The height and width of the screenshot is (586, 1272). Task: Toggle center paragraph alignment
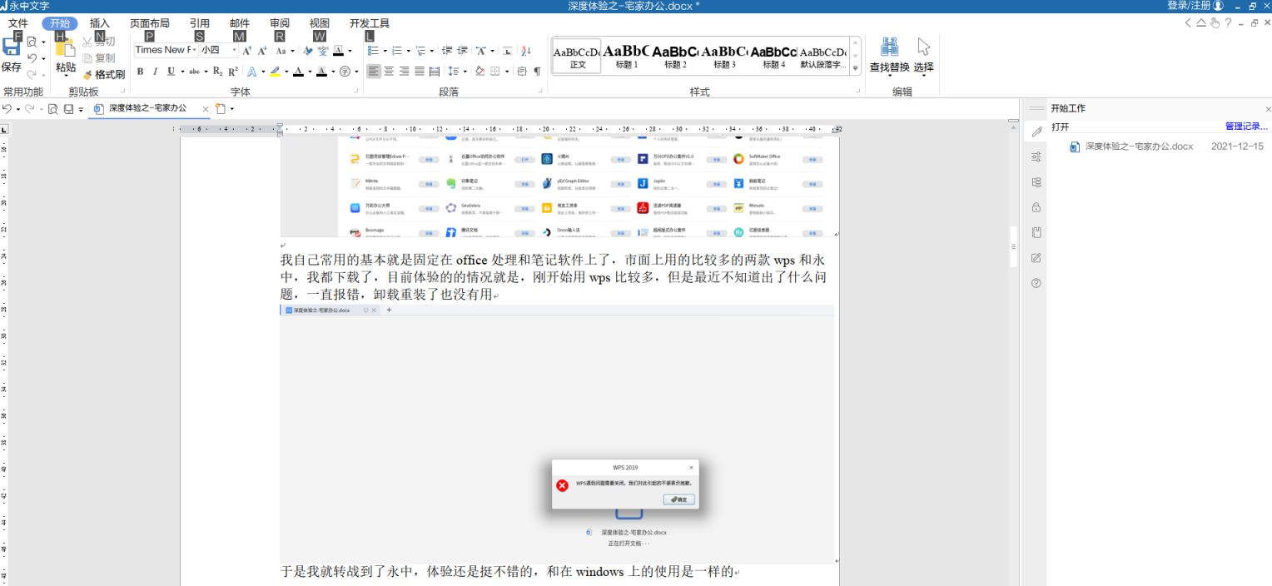point(388,71)
